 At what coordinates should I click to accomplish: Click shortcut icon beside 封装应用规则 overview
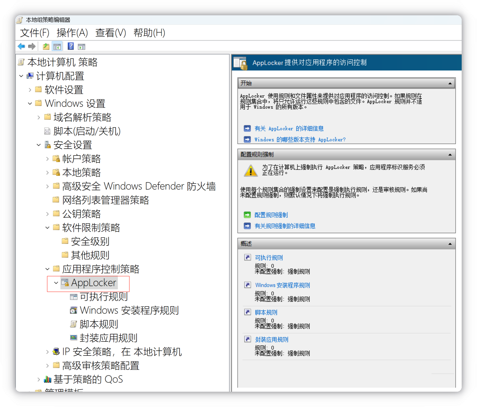[x=248, y=339]
